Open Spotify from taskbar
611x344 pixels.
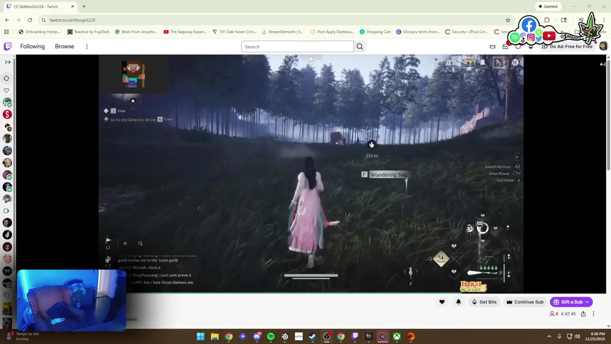[271, 336]
